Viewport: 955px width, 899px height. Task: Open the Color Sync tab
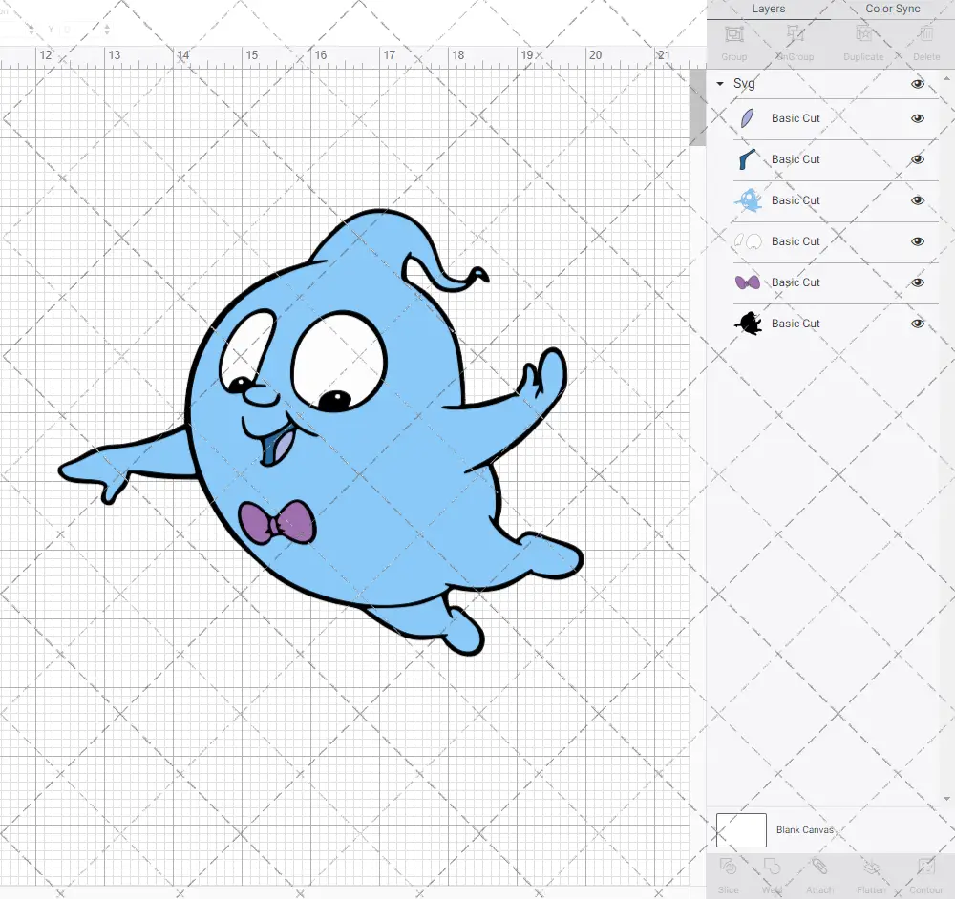[x=892, y=9]
